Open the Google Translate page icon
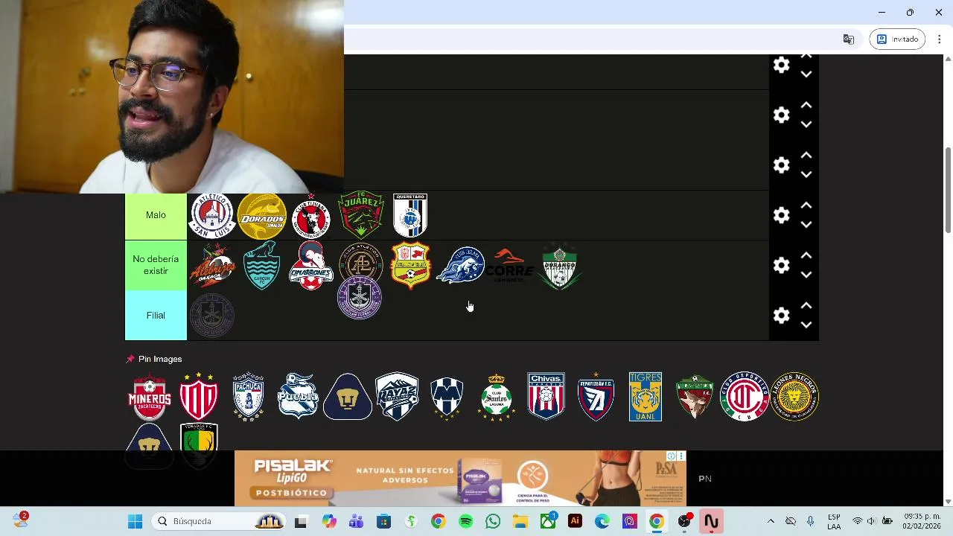This screenshot has height=536, width=953. coord(848,39)
